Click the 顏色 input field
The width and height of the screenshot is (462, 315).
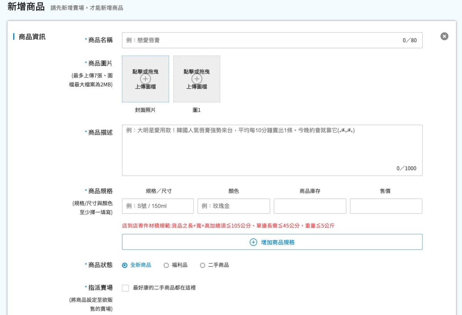(x=234, y=206)
